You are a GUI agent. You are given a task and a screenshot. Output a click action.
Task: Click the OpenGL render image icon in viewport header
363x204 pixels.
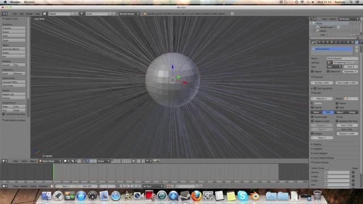point(155,161)
